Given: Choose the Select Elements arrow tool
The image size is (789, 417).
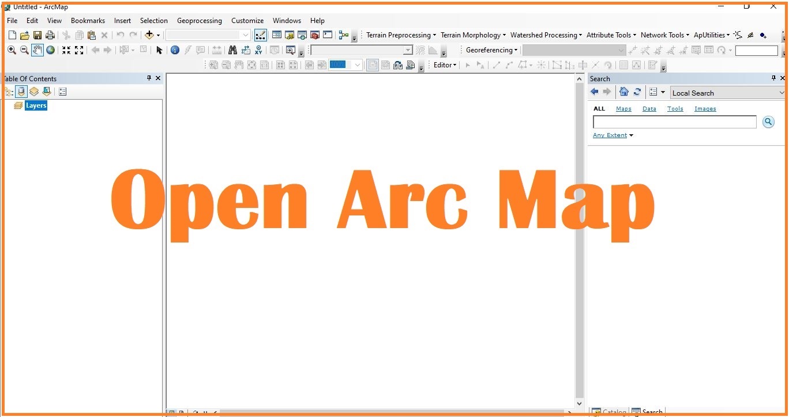Looking at the screenshot, I should 159,50.
